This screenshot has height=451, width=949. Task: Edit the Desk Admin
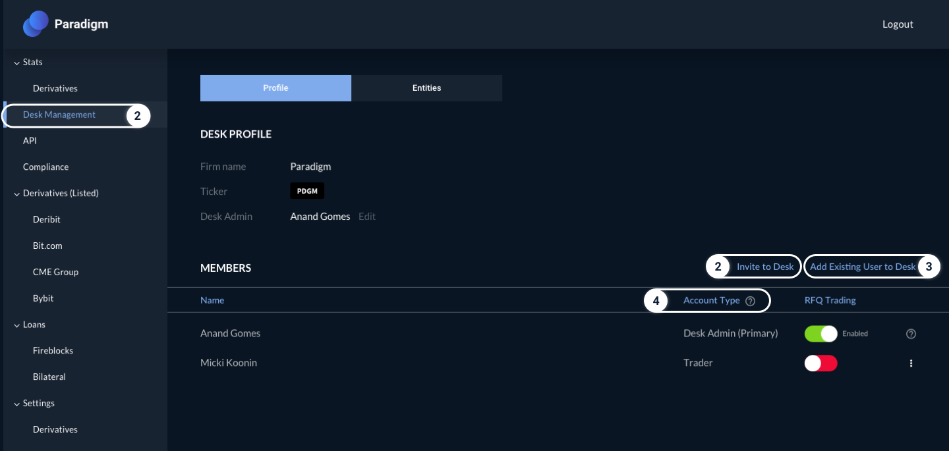tap(367, 217)
